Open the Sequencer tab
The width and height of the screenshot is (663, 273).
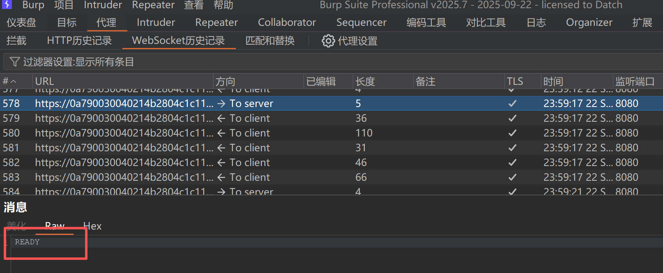pyautogui.click(x=361, y=23)
